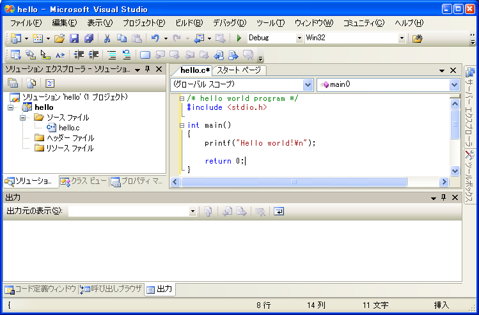This screenshot has height=315, width=479.
Task: Click the Add New Item toolbar icon
Action: (38, 38)
